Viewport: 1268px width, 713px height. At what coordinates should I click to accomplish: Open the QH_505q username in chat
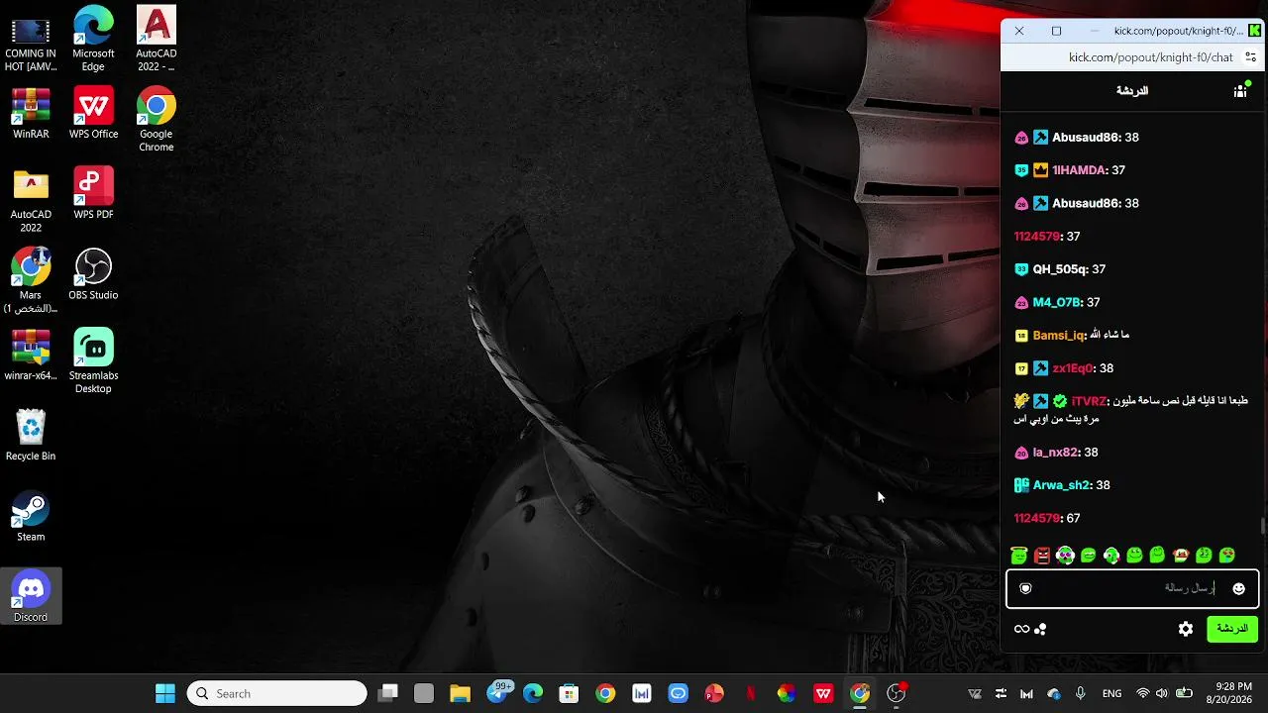click(x=1060, y=269)
